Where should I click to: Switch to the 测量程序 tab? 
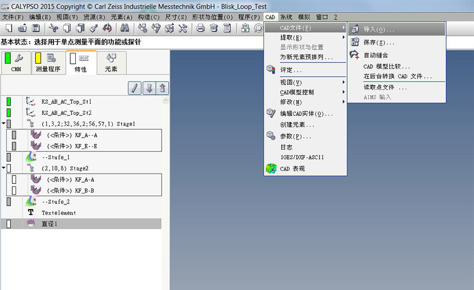(48, 62)
